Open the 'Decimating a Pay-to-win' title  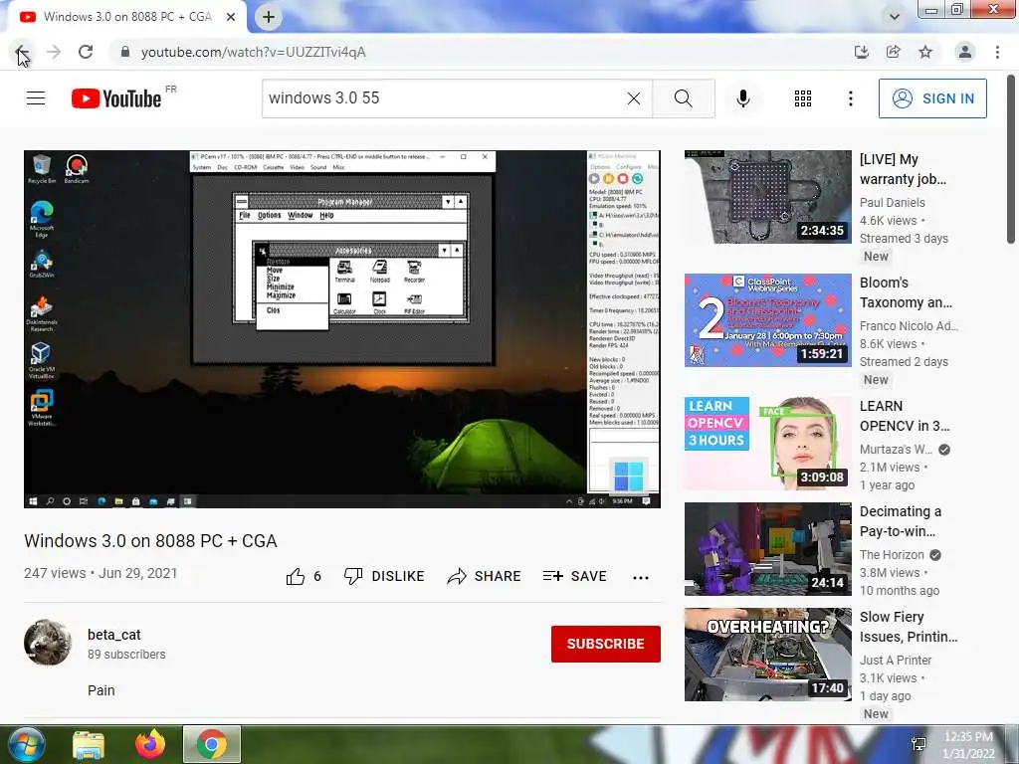coord(901,521)
